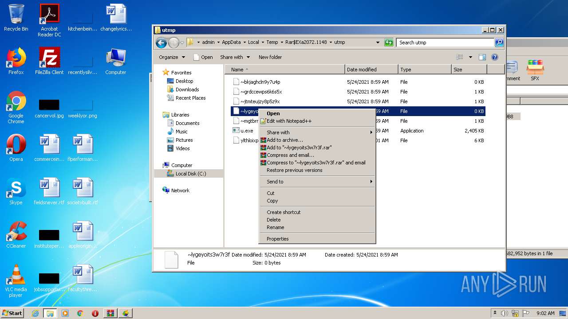Viewport: 568px width, 319px height.
Task: Click the volume speaker tray icon
Action: click(504, 313)
